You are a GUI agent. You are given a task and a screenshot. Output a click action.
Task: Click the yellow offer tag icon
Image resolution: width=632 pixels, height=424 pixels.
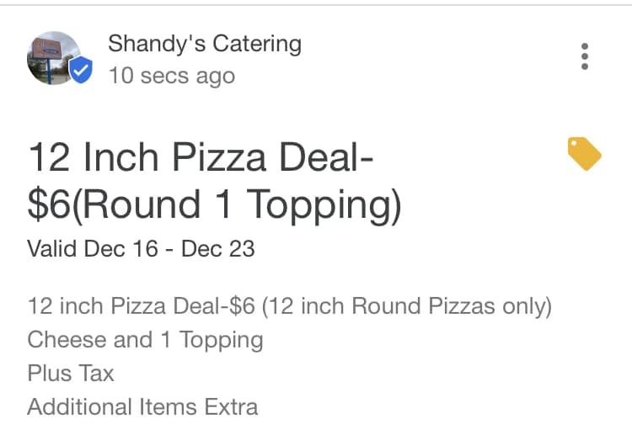click(x=584, y=154)
